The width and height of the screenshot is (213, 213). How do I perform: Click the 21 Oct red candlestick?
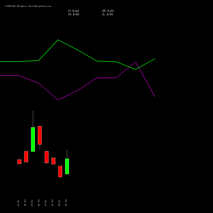(19, 161)
